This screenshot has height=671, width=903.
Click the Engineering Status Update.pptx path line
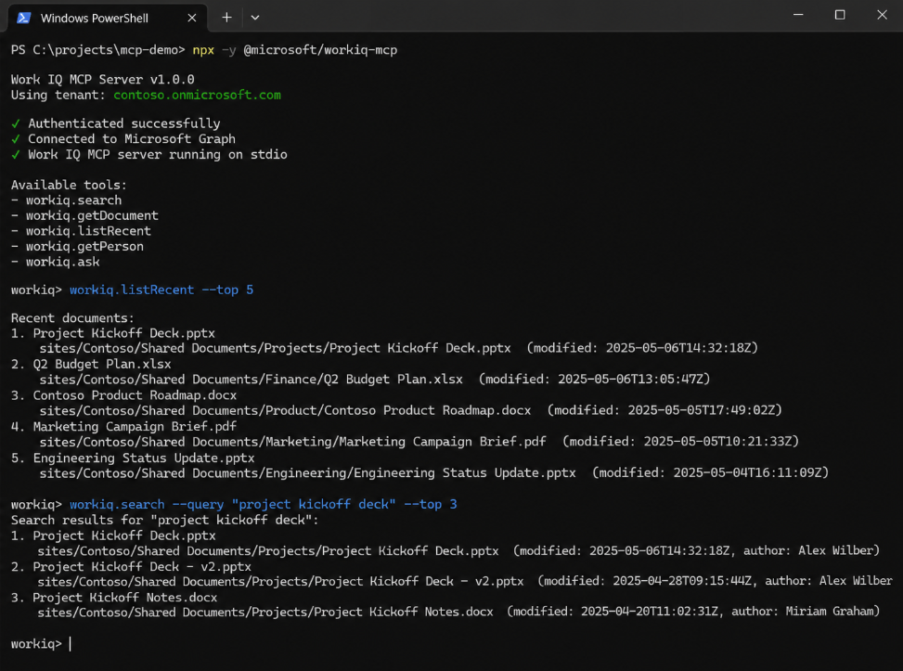tap(307, 473)
